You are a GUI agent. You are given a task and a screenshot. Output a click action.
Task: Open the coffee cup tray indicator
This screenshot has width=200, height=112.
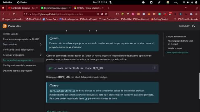point(143,2)
